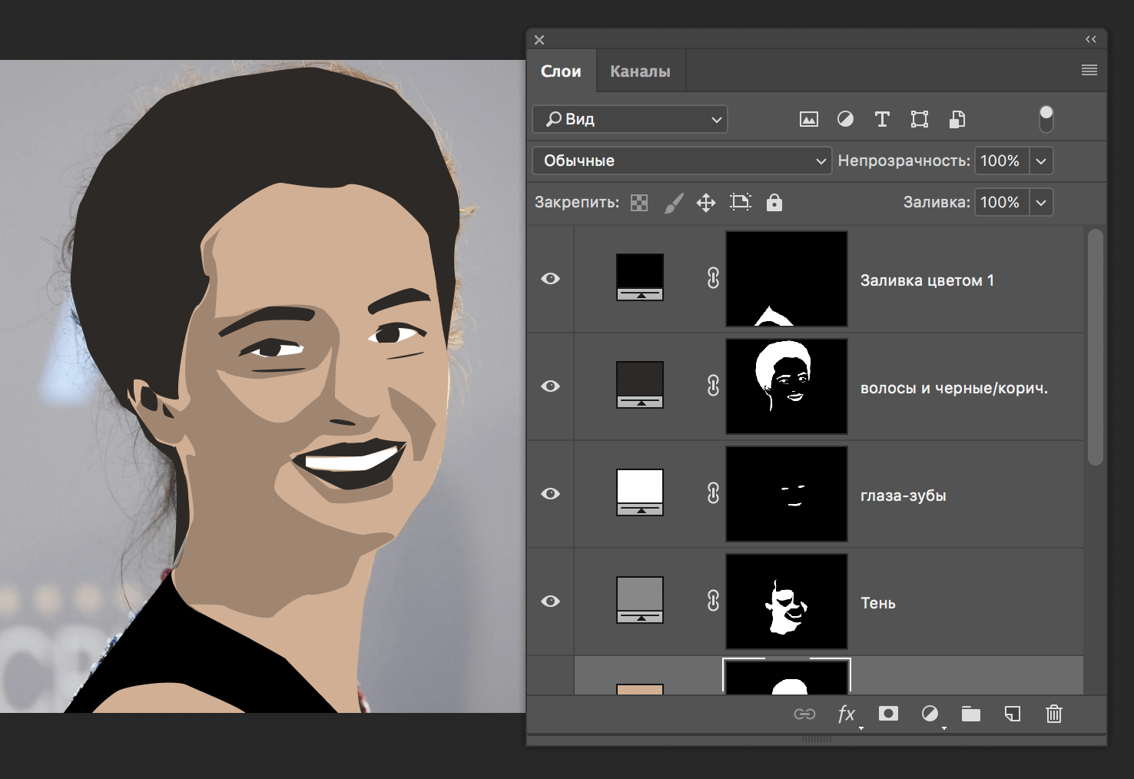Image resolution: width=1134 pixels, height=779 pixels.
Task: Toggle visibility of глаза-зубы layer
Action: coord(550,494)
